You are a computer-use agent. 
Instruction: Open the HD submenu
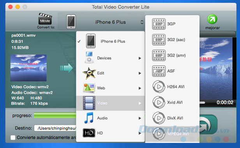coord(110,133)
